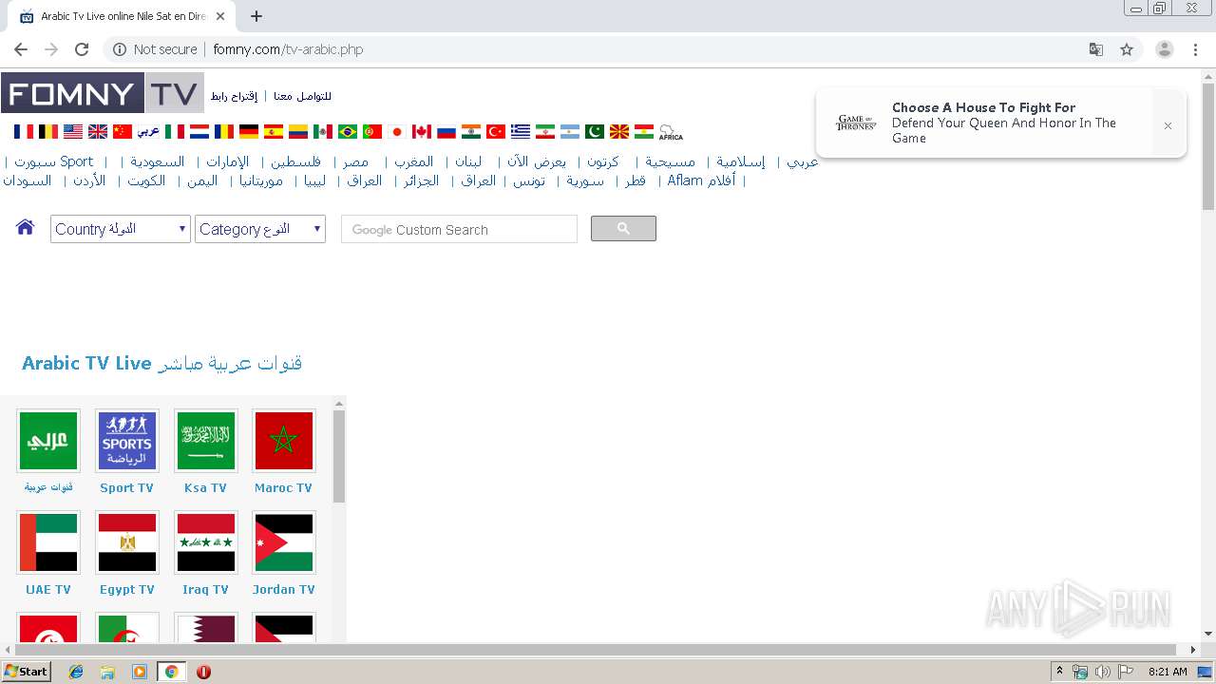Bookmark this page with the star icon
1216x684 pixels.
click(x=1127, y=49)
